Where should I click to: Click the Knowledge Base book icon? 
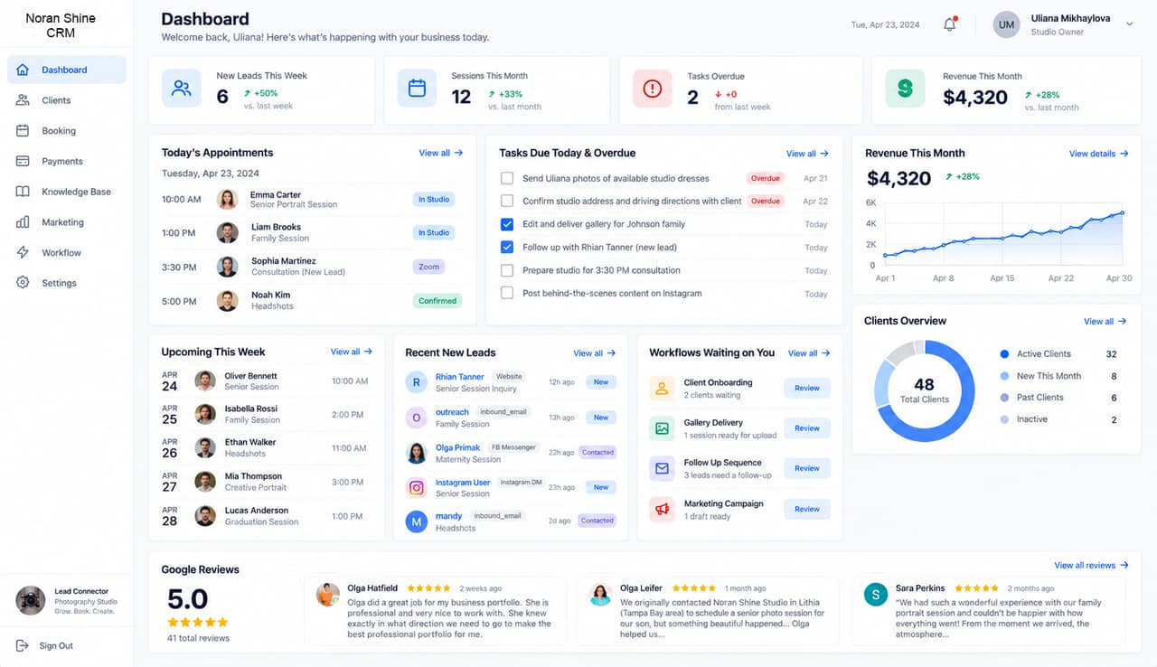coord(23,192)
